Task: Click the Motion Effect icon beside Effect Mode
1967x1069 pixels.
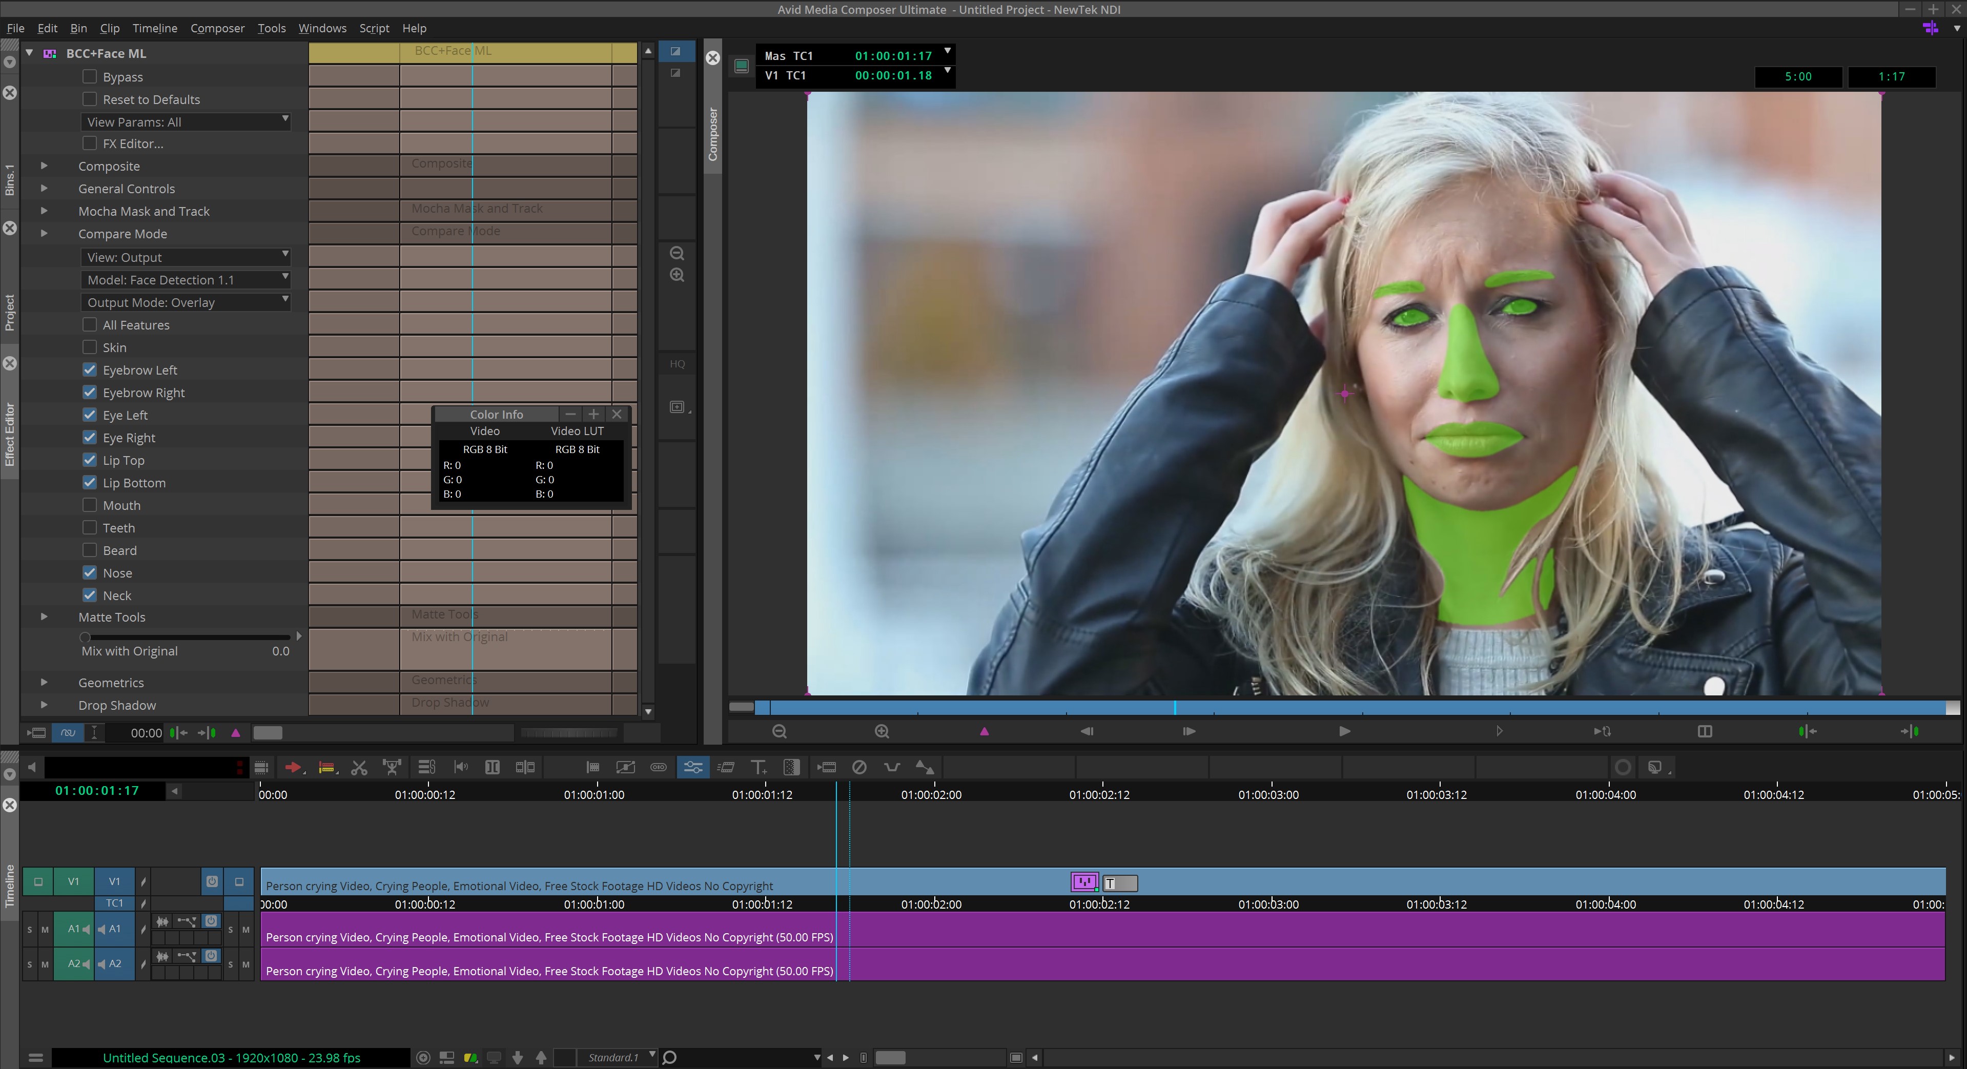Action: (x=725, y=767)
